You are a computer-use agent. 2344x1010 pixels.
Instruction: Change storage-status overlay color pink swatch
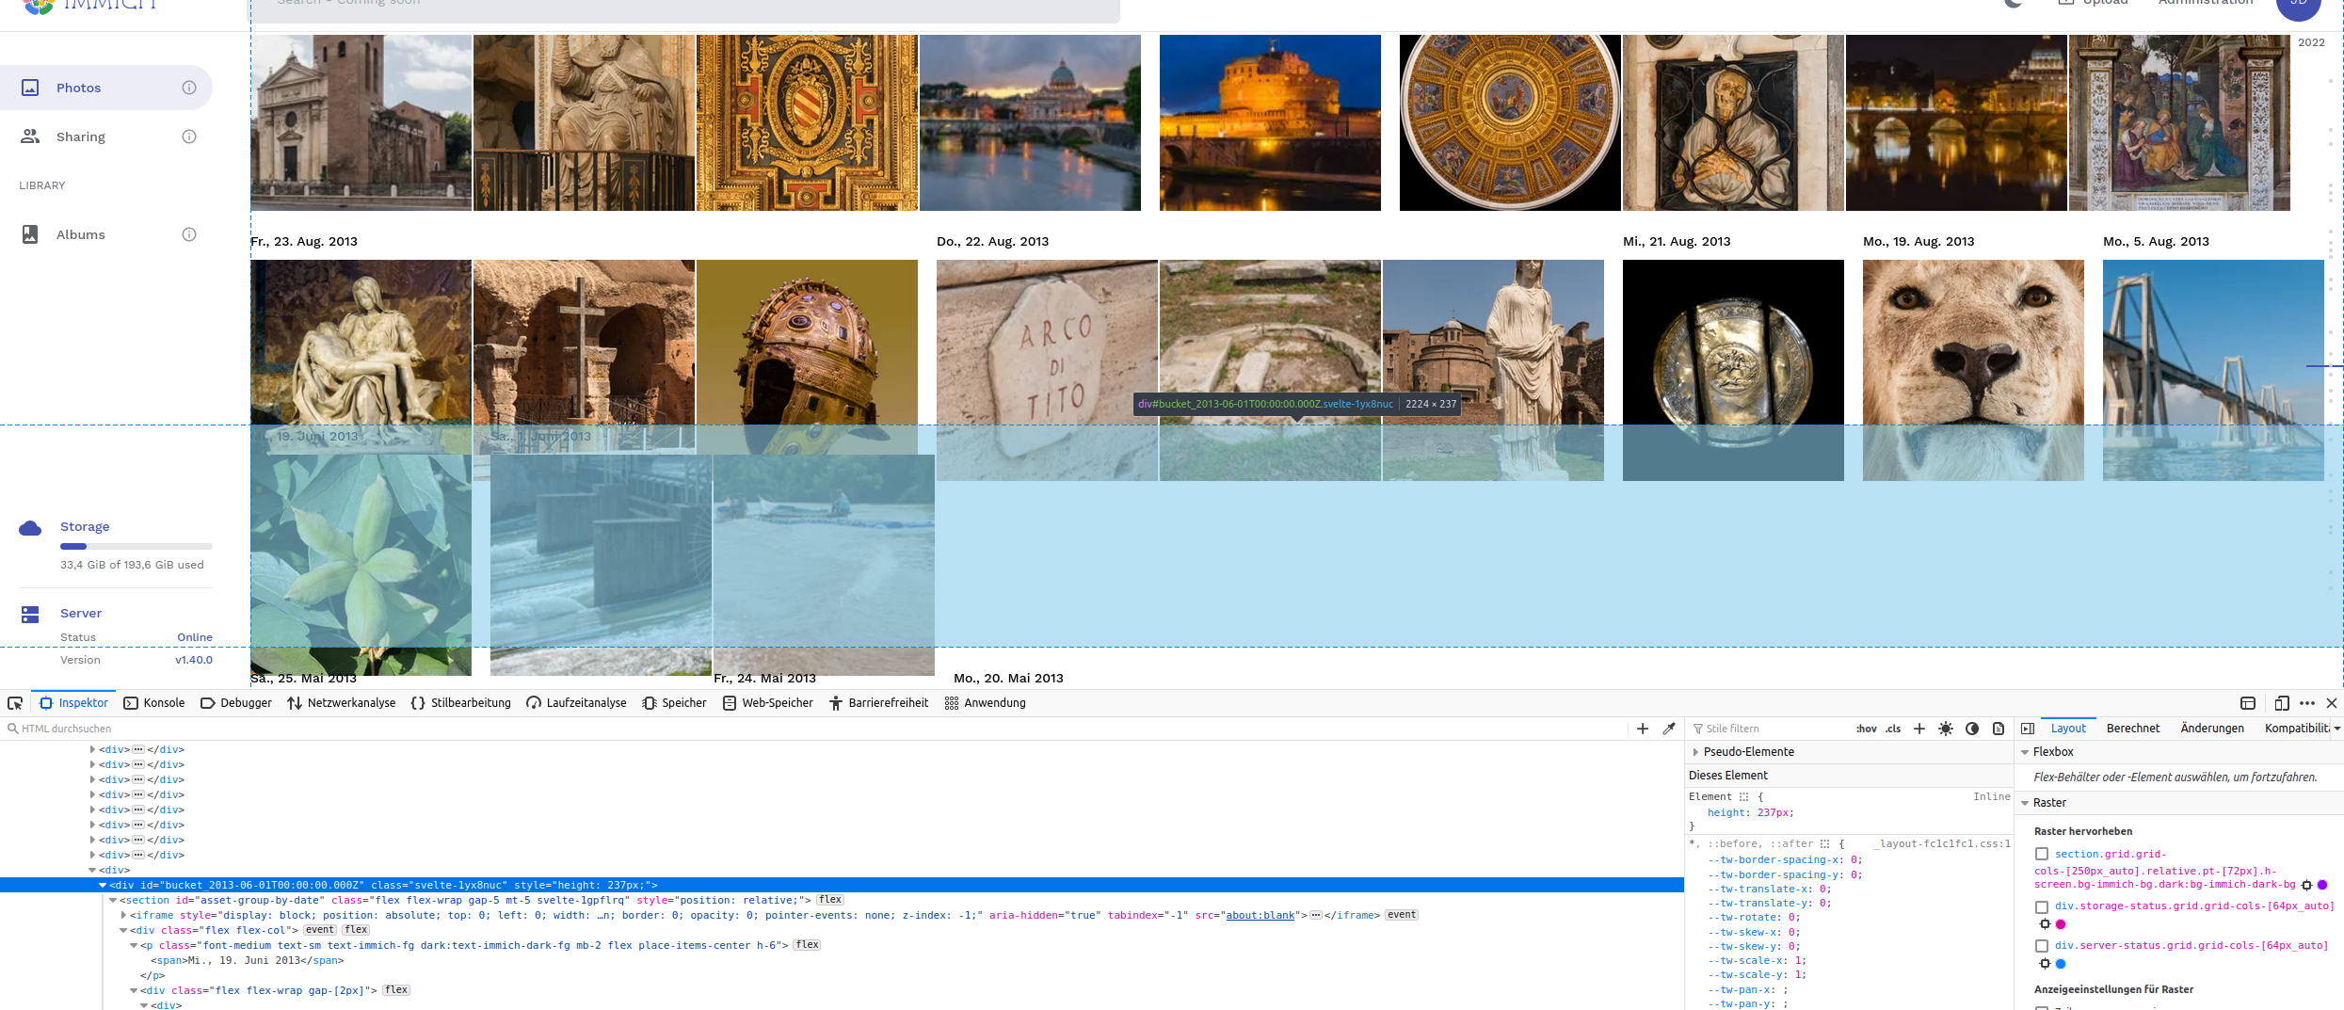pos(2061,924)
